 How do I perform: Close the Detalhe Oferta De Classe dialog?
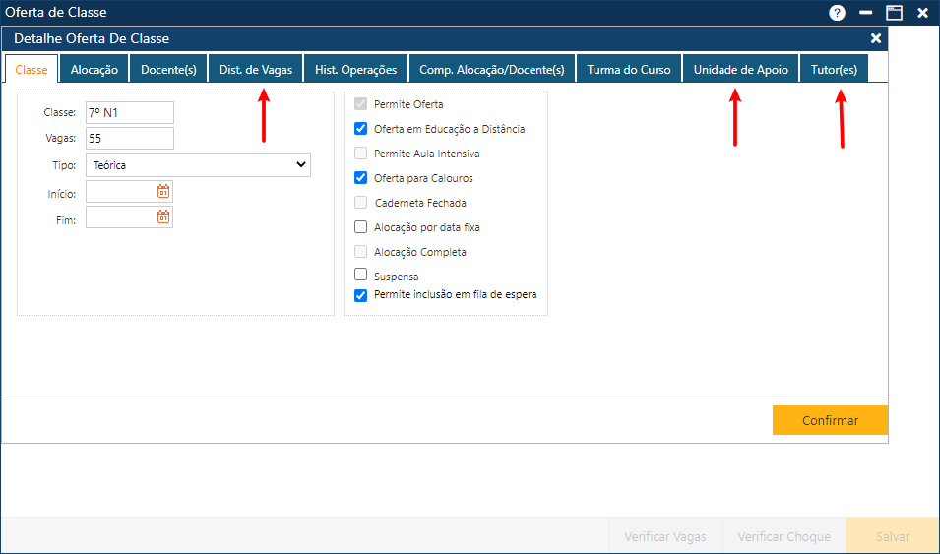click(x=876, y=38)
